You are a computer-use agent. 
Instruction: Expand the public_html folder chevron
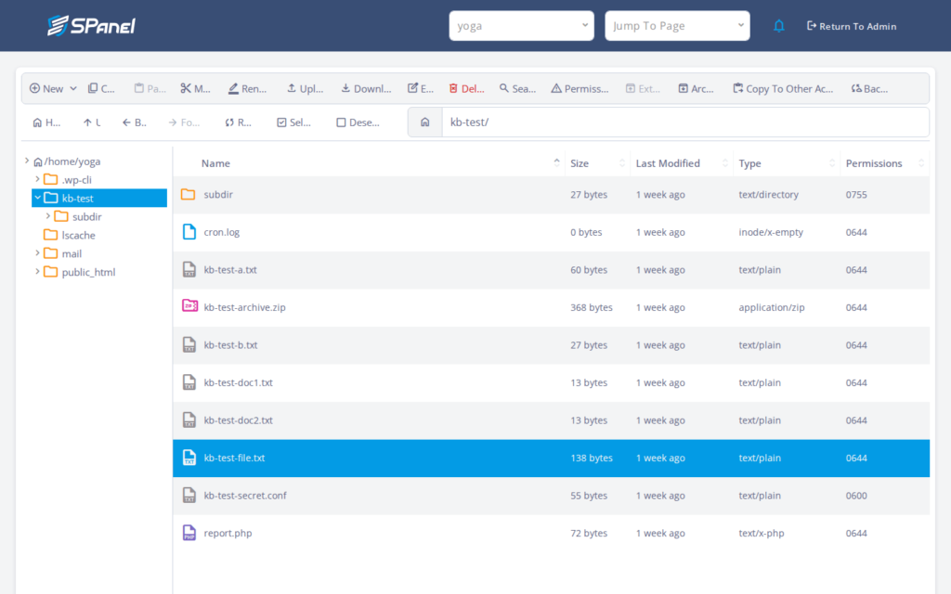pos(37,272)
